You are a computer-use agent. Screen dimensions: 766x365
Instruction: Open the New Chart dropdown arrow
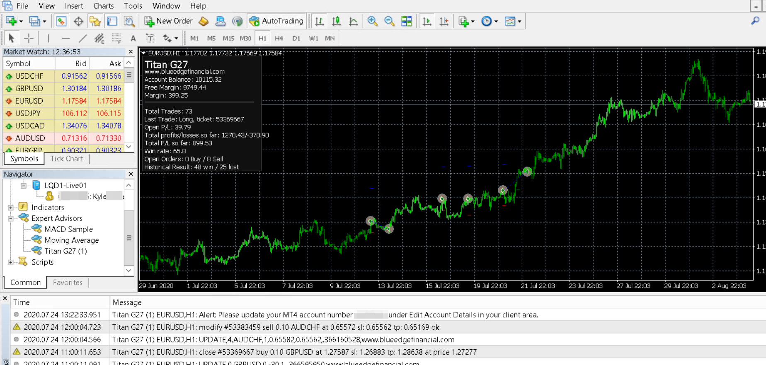tap(21, 21)
